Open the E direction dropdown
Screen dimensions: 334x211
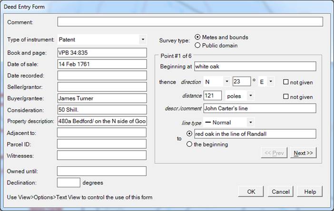click(270, 82)
